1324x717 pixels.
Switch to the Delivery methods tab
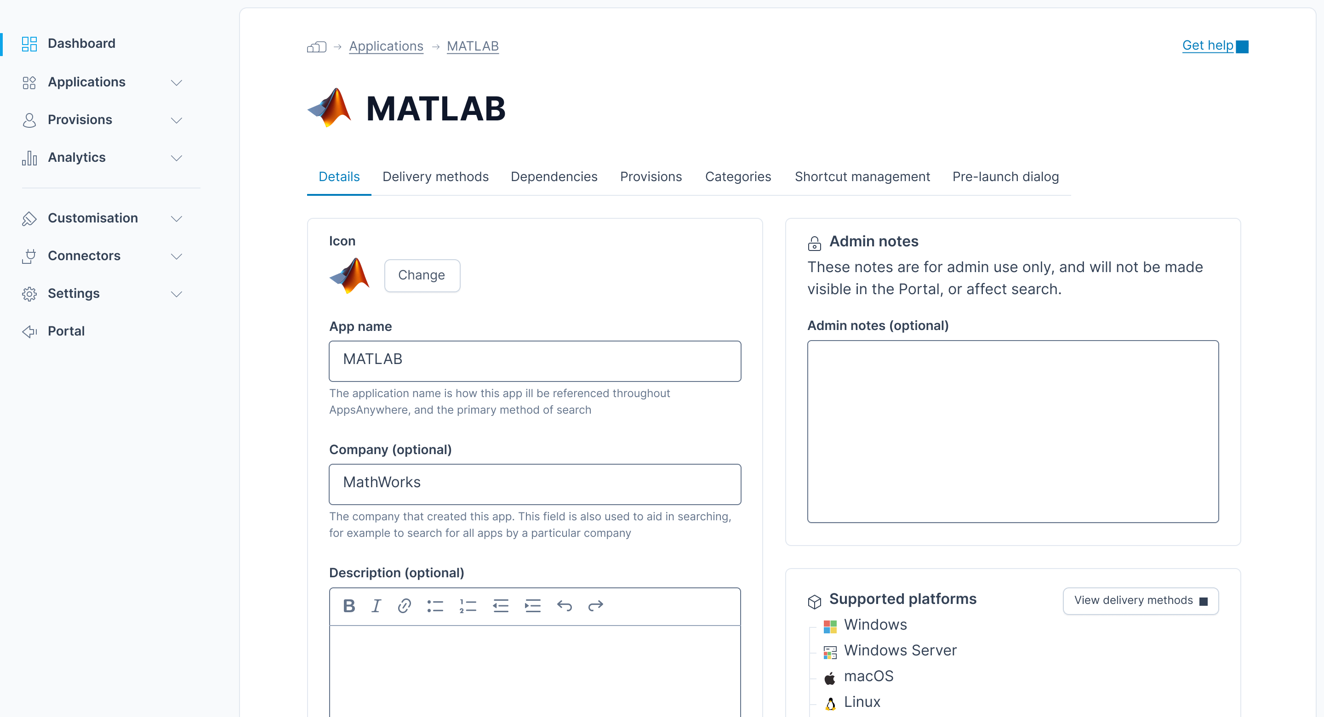click(x=435, y=177)
